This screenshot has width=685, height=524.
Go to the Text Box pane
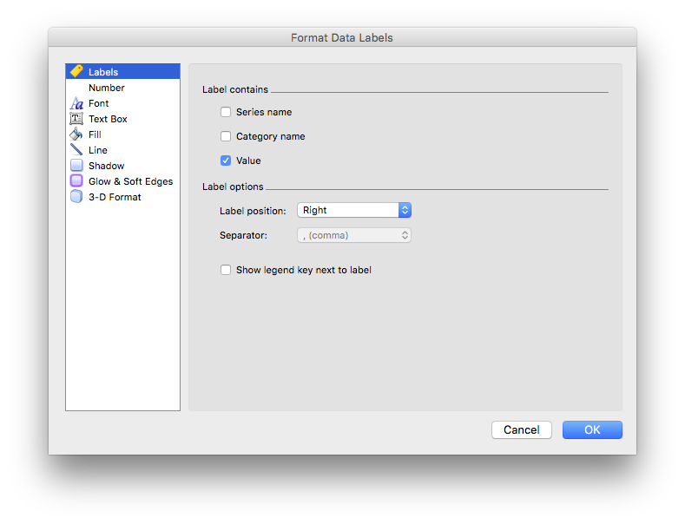click(122, 119)
